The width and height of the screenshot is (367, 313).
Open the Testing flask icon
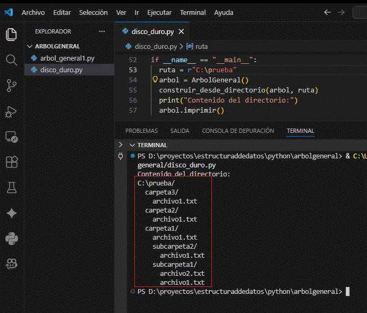11,187
